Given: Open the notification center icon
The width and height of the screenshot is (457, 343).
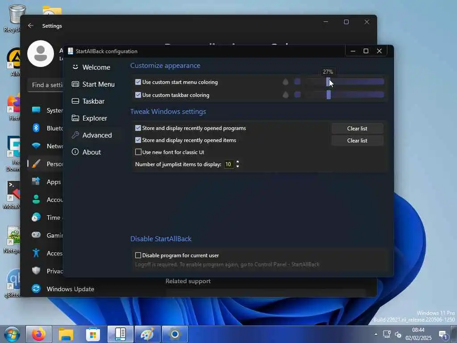Looking at the screenshot, I should [443, 335].
